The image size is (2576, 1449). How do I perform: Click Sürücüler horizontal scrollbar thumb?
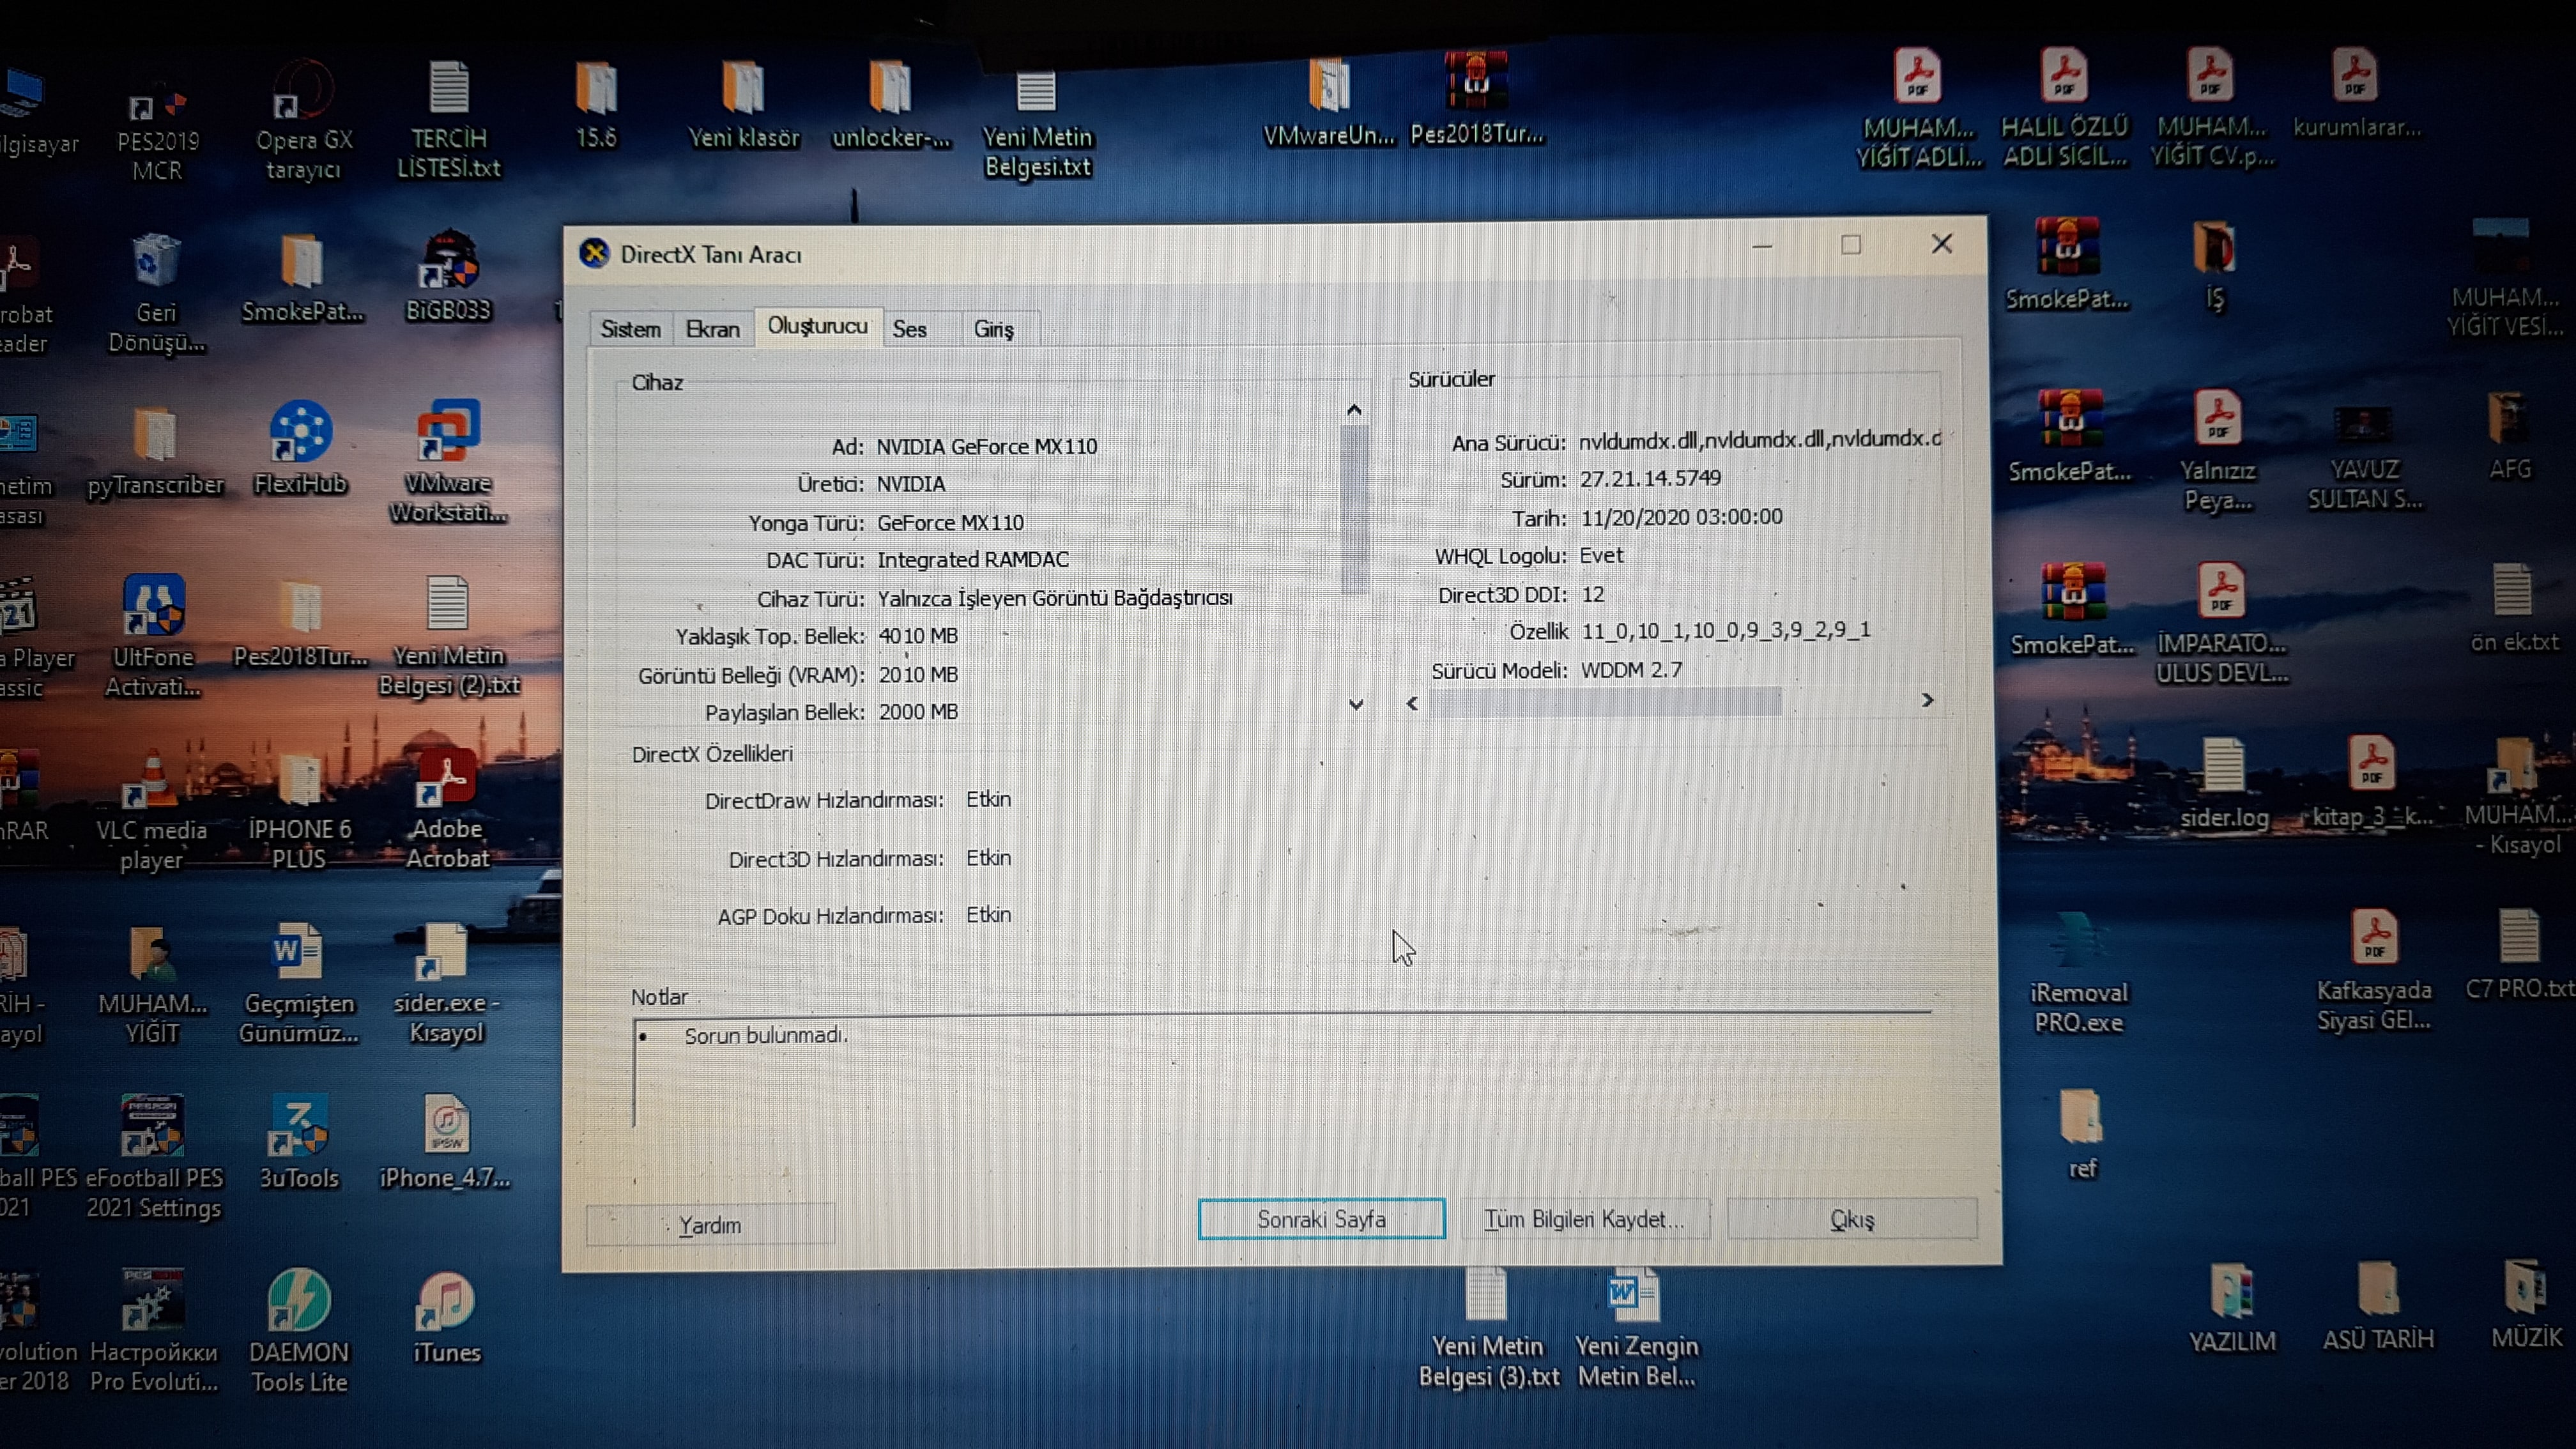click(x=1605, y=702)
